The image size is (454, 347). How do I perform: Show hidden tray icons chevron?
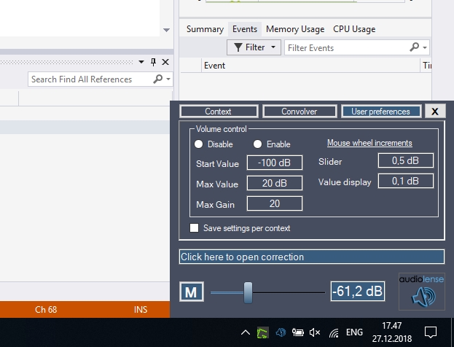coord(246,332)
